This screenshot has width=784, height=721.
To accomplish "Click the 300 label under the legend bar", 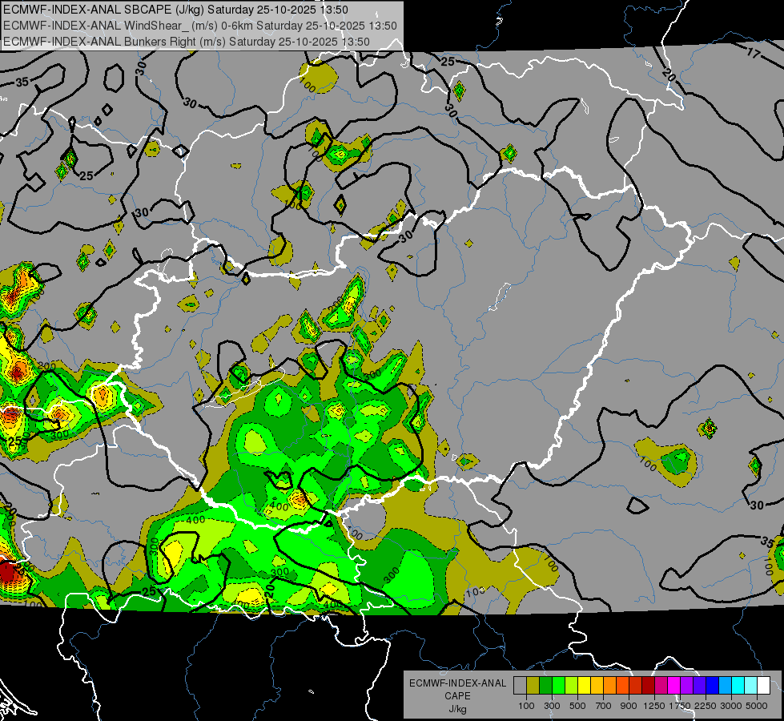I will click(552, 706).
